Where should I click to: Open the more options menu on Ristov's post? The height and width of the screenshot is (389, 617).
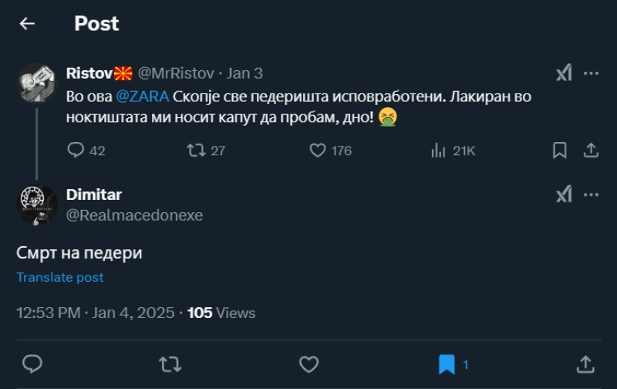tap(591, 73)
